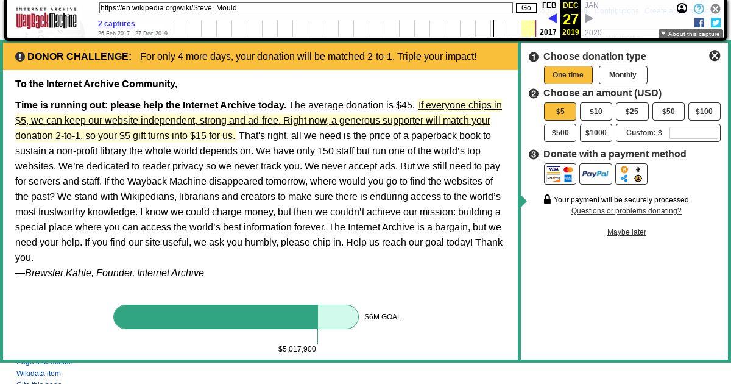The image size is (731, 384).
Task: Pay with PayPal
Action: pos(595,174)
